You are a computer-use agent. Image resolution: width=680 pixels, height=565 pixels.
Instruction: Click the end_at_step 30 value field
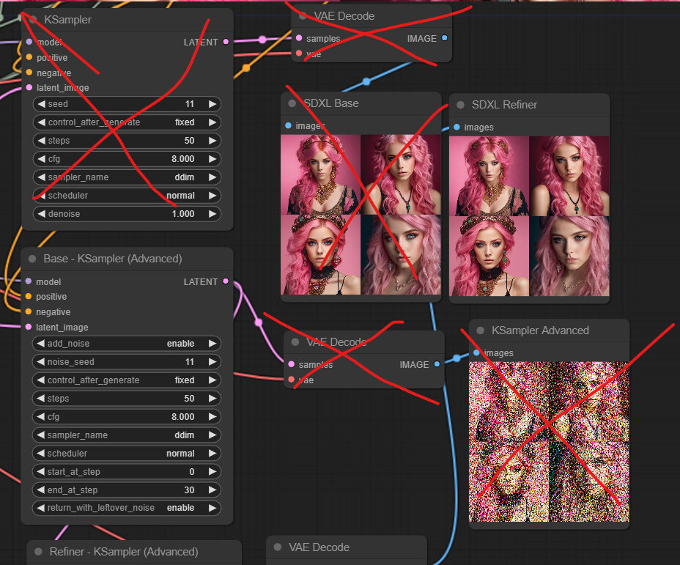tap(127, 490)
